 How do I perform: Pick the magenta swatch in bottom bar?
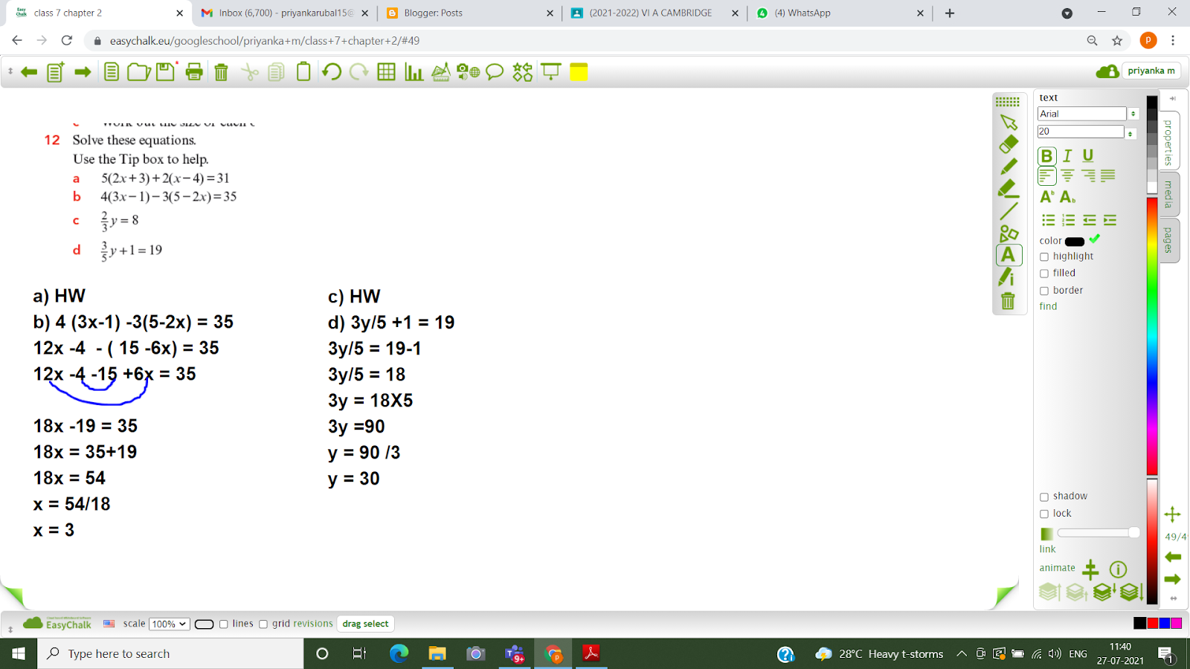[x=1176, y=624]
